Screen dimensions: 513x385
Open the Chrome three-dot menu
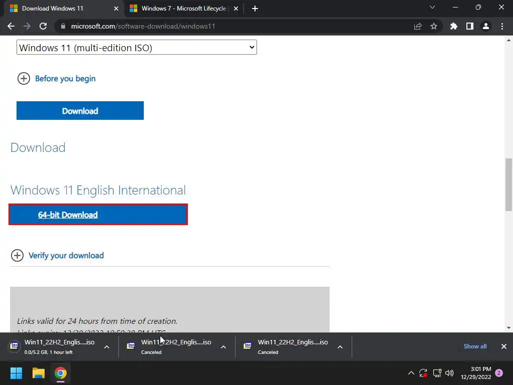pyautogui.click(x=502, y=26)
